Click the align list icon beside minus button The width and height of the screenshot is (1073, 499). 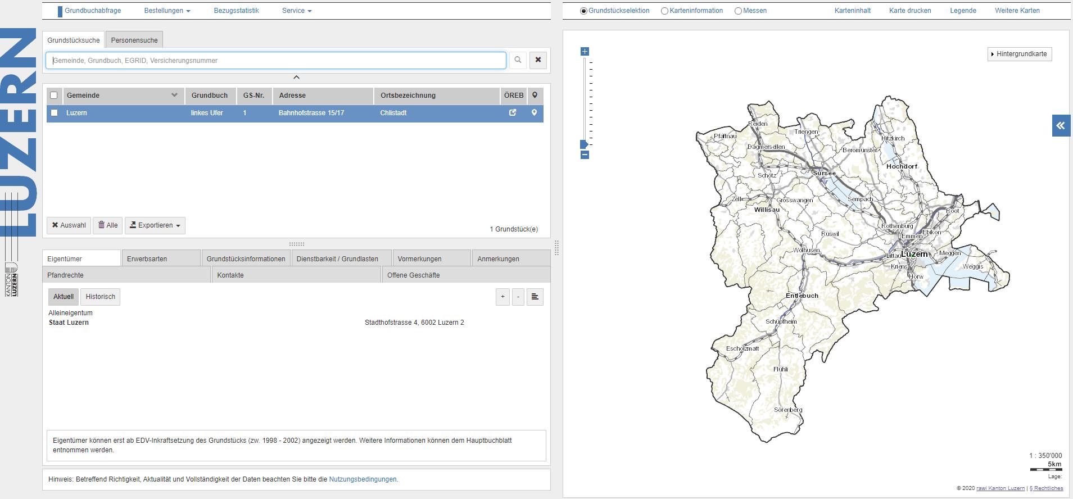coord(535,297)
